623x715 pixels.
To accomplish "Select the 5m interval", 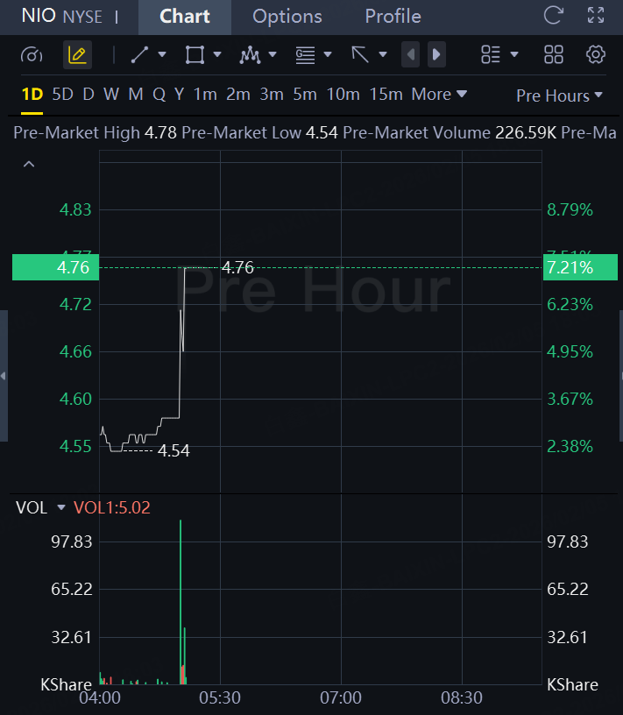I will pos(305,95).
